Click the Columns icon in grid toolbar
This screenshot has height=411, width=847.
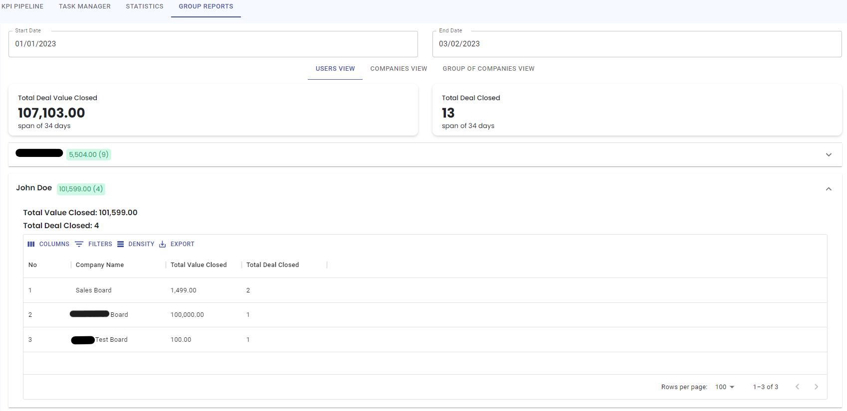coord(31,244)
